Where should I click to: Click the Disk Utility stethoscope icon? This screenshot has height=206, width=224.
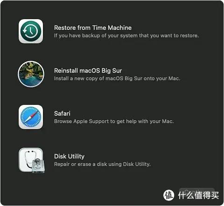(32, 160)
